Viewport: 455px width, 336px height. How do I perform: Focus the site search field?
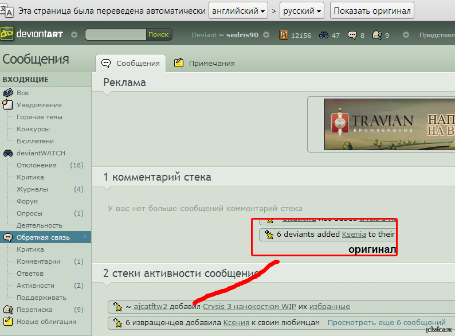[x=116, y=34]
